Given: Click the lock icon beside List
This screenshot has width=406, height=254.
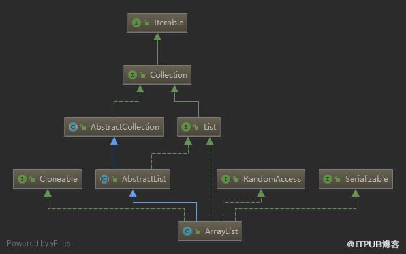Looking at the screenshot, I should 196,127.
